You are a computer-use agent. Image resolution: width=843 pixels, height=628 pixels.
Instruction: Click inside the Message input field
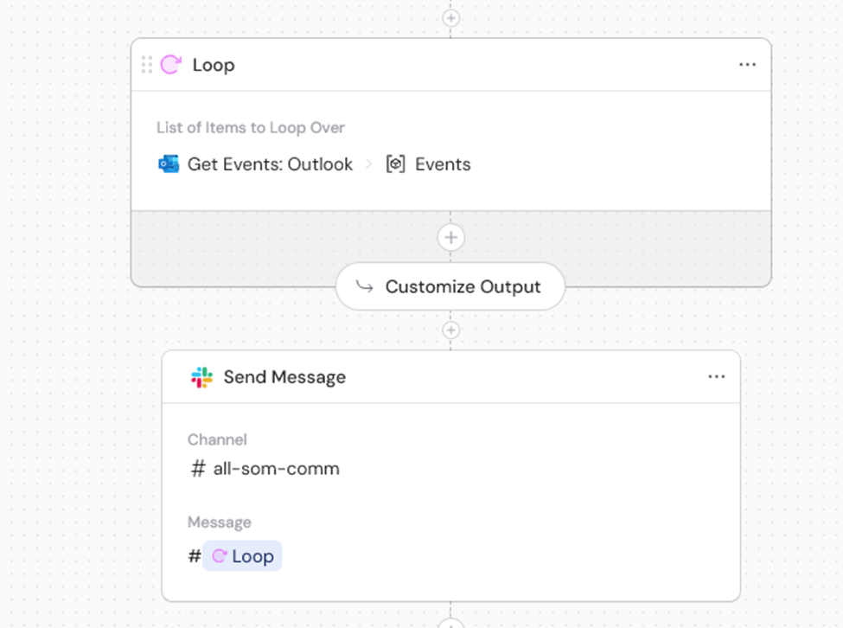tap(346, 556)
